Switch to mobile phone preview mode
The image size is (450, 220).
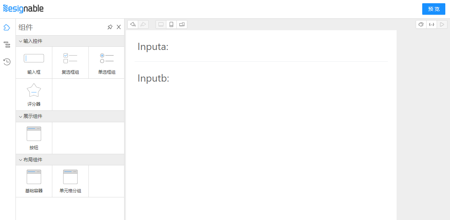pos(171,24)
